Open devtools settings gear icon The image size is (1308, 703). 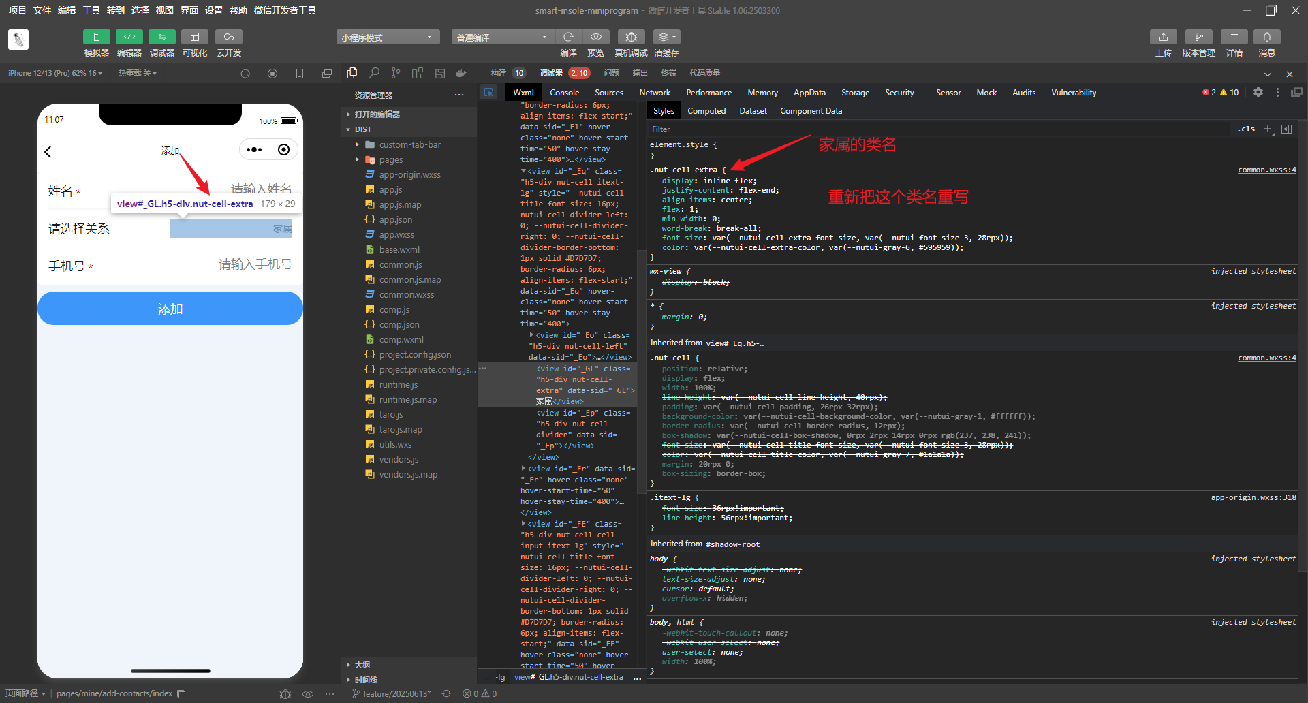tap(1258, 92)
